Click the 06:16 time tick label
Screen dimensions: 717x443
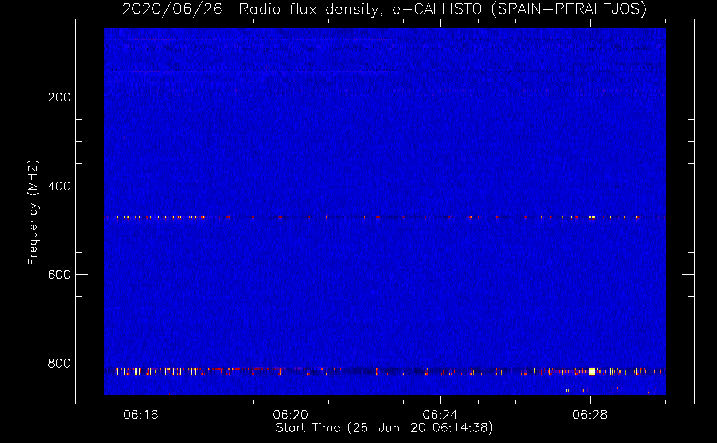[141, 415]
